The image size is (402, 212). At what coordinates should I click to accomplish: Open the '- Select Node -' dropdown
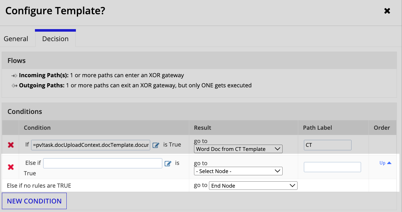(x=238, y=171)
